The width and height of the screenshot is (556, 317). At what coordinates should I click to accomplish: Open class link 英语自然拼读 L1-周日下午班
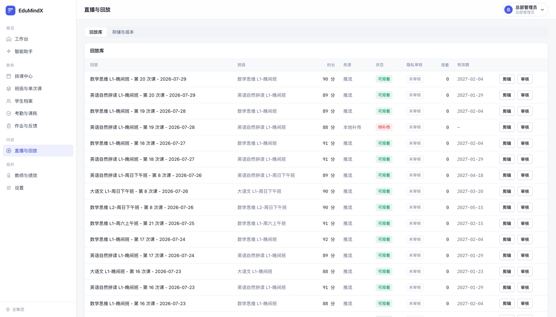pos(266,175)
